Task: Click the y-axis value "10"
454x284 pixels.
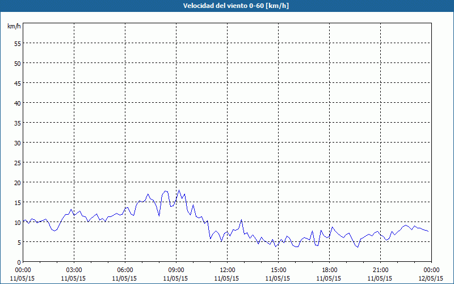Action: click(x=18, y=223)
